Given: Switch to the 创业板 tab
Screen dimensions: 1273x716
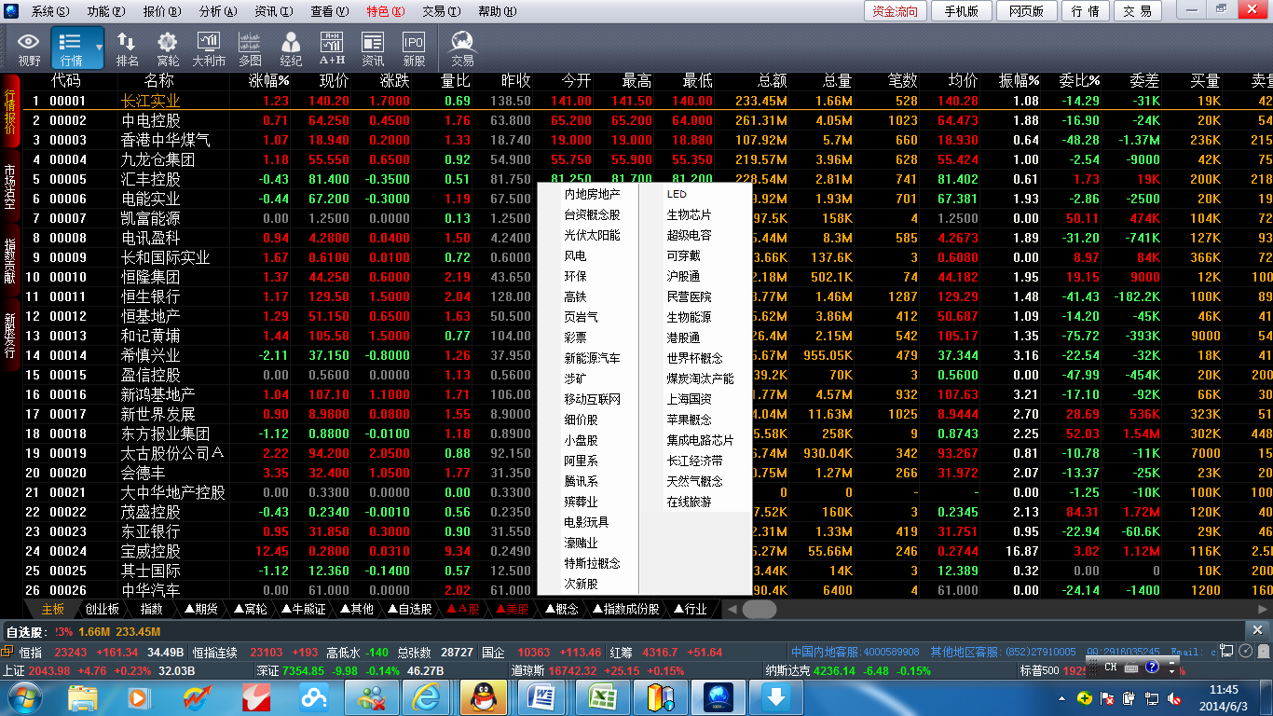Looking at the screenshot, I should point(102,609).
